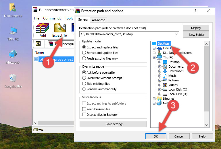Expand the Local Disk (C:) node
This screenshot has width=221, height=149.
coord(160,89)
